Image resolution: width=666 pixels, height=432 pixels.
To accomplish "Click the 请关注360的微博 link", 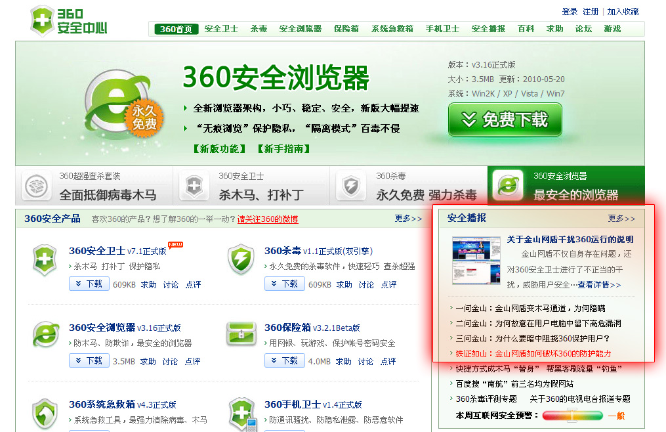I will coord(268,219).
